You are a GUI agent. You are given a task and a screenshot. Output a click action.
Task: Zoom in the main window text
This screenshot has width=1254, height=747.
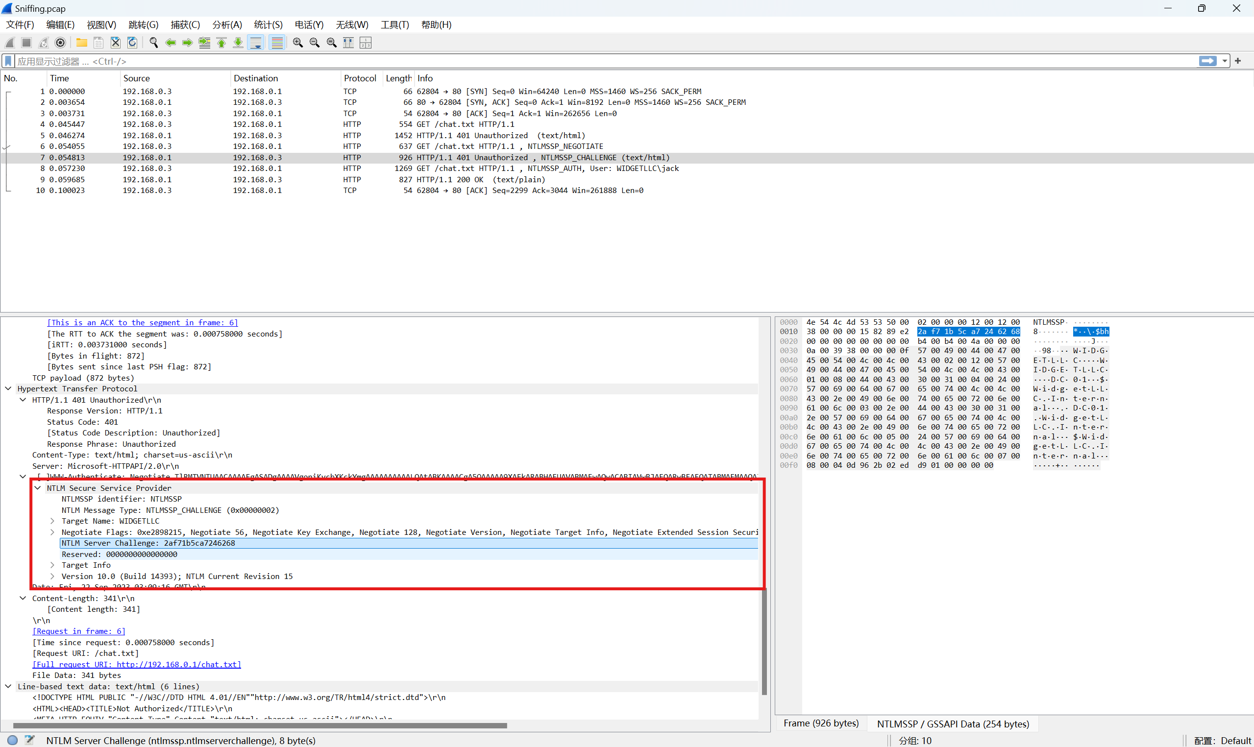[x=298, y=43]
